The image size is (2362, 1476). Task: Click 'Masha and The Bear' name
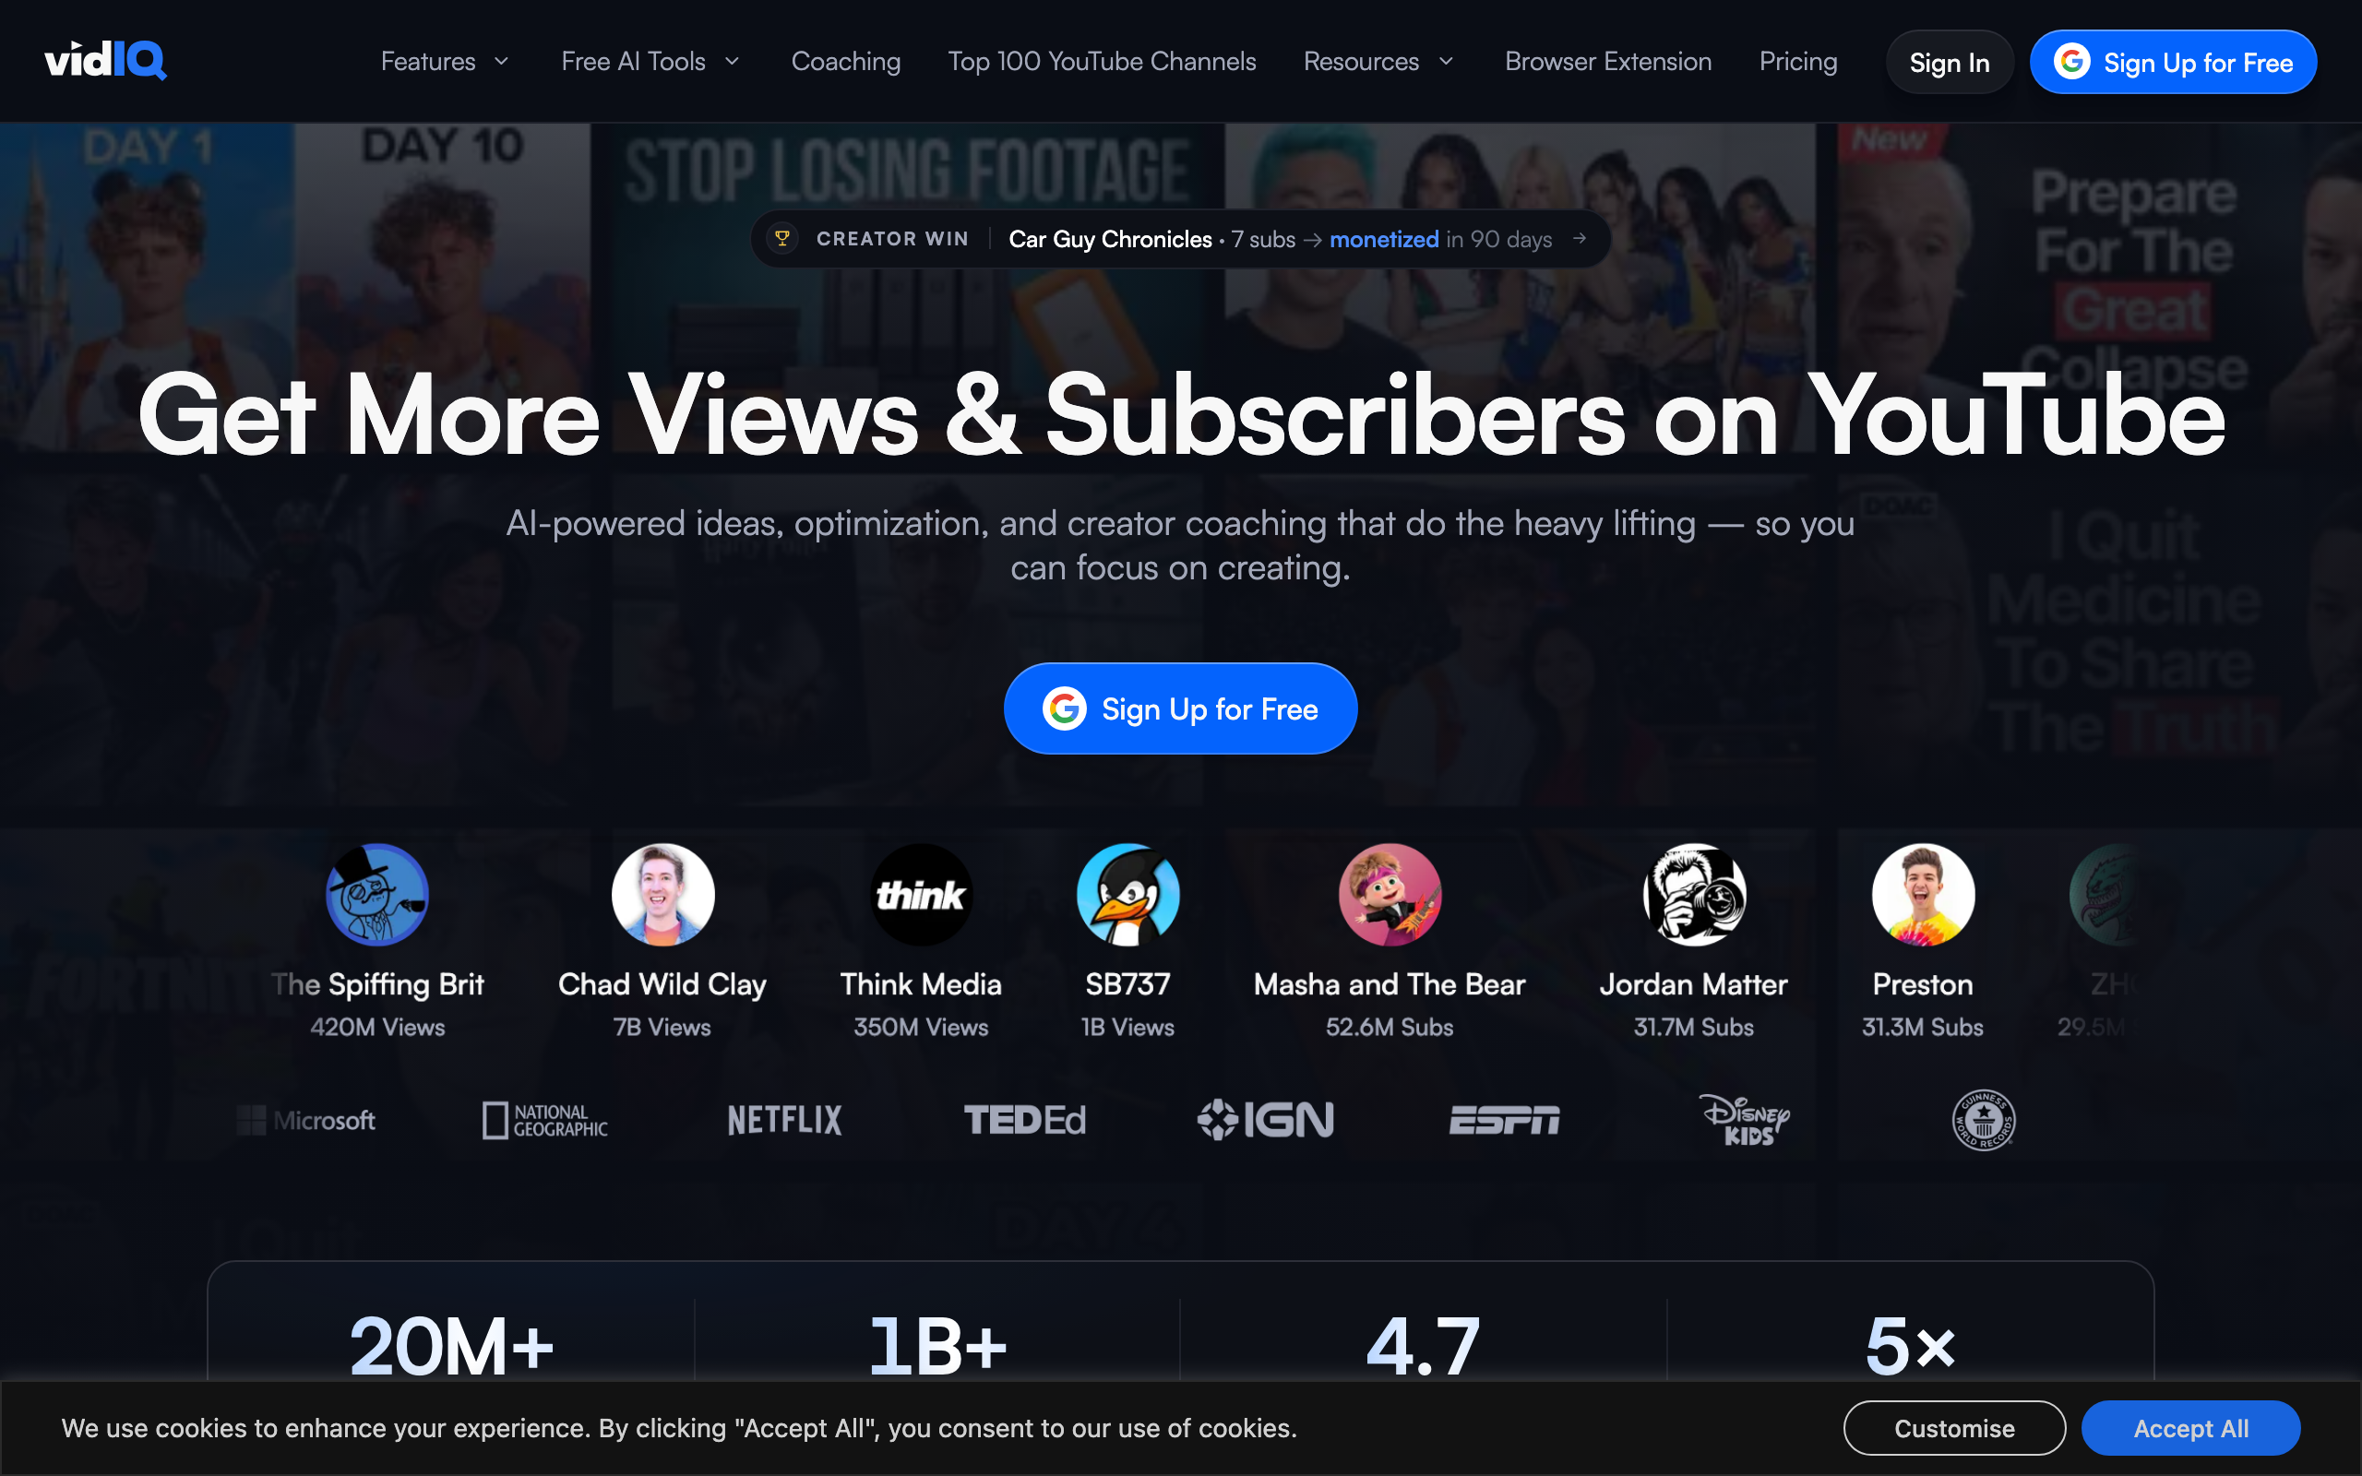tap(1390, 984)
